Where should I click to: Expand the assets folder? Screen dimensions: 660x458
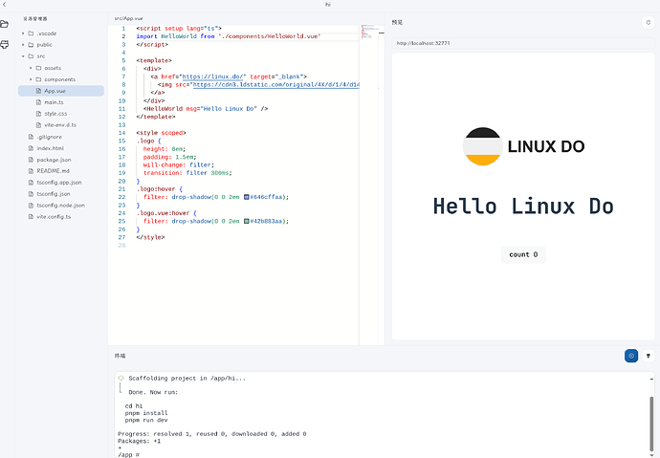click(31, 68)
